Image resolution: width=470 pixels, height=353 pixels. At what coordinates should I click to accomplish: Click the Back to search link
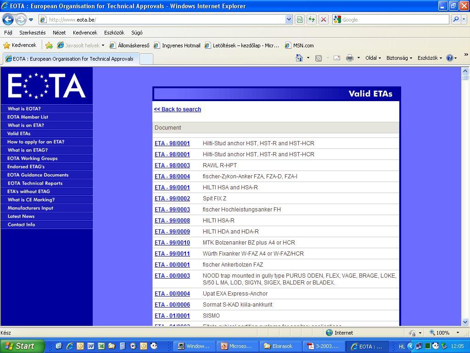pyautogui.click(x=178, y=109)
